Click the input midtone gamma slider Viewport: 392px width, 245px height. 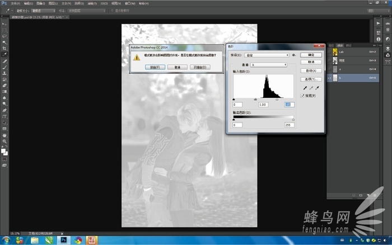[255, 100]
